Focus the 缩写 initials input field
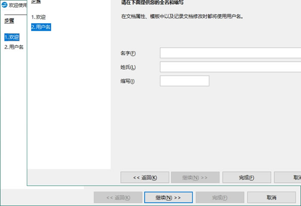Screen dimensions: 301x206 [184, 81]
